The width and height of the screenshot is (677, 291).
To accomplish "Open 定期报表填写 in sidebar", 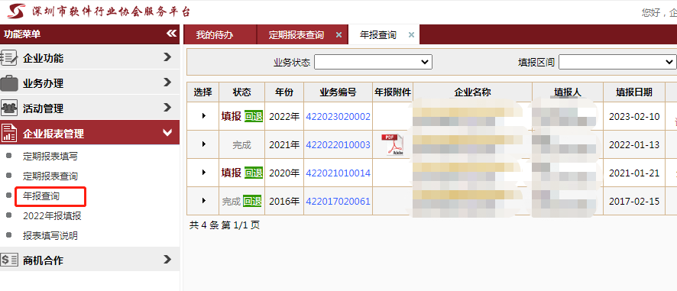I will click(50, 157).
